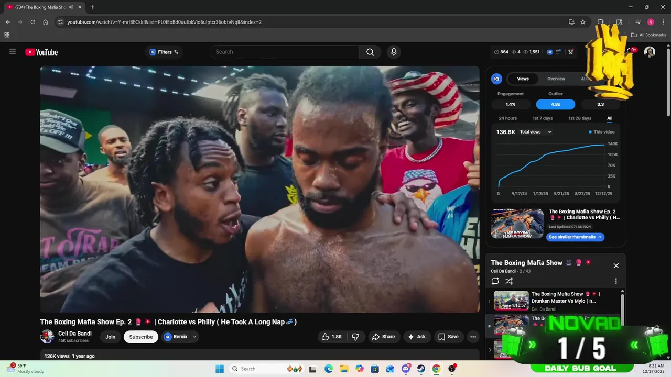
Task: Select the Outlier 4.8x metric pill
Action: 556,104
